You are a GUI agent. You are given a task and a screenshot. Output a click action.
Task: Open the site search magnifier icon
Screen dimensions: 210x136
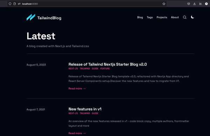click(185, 17)
